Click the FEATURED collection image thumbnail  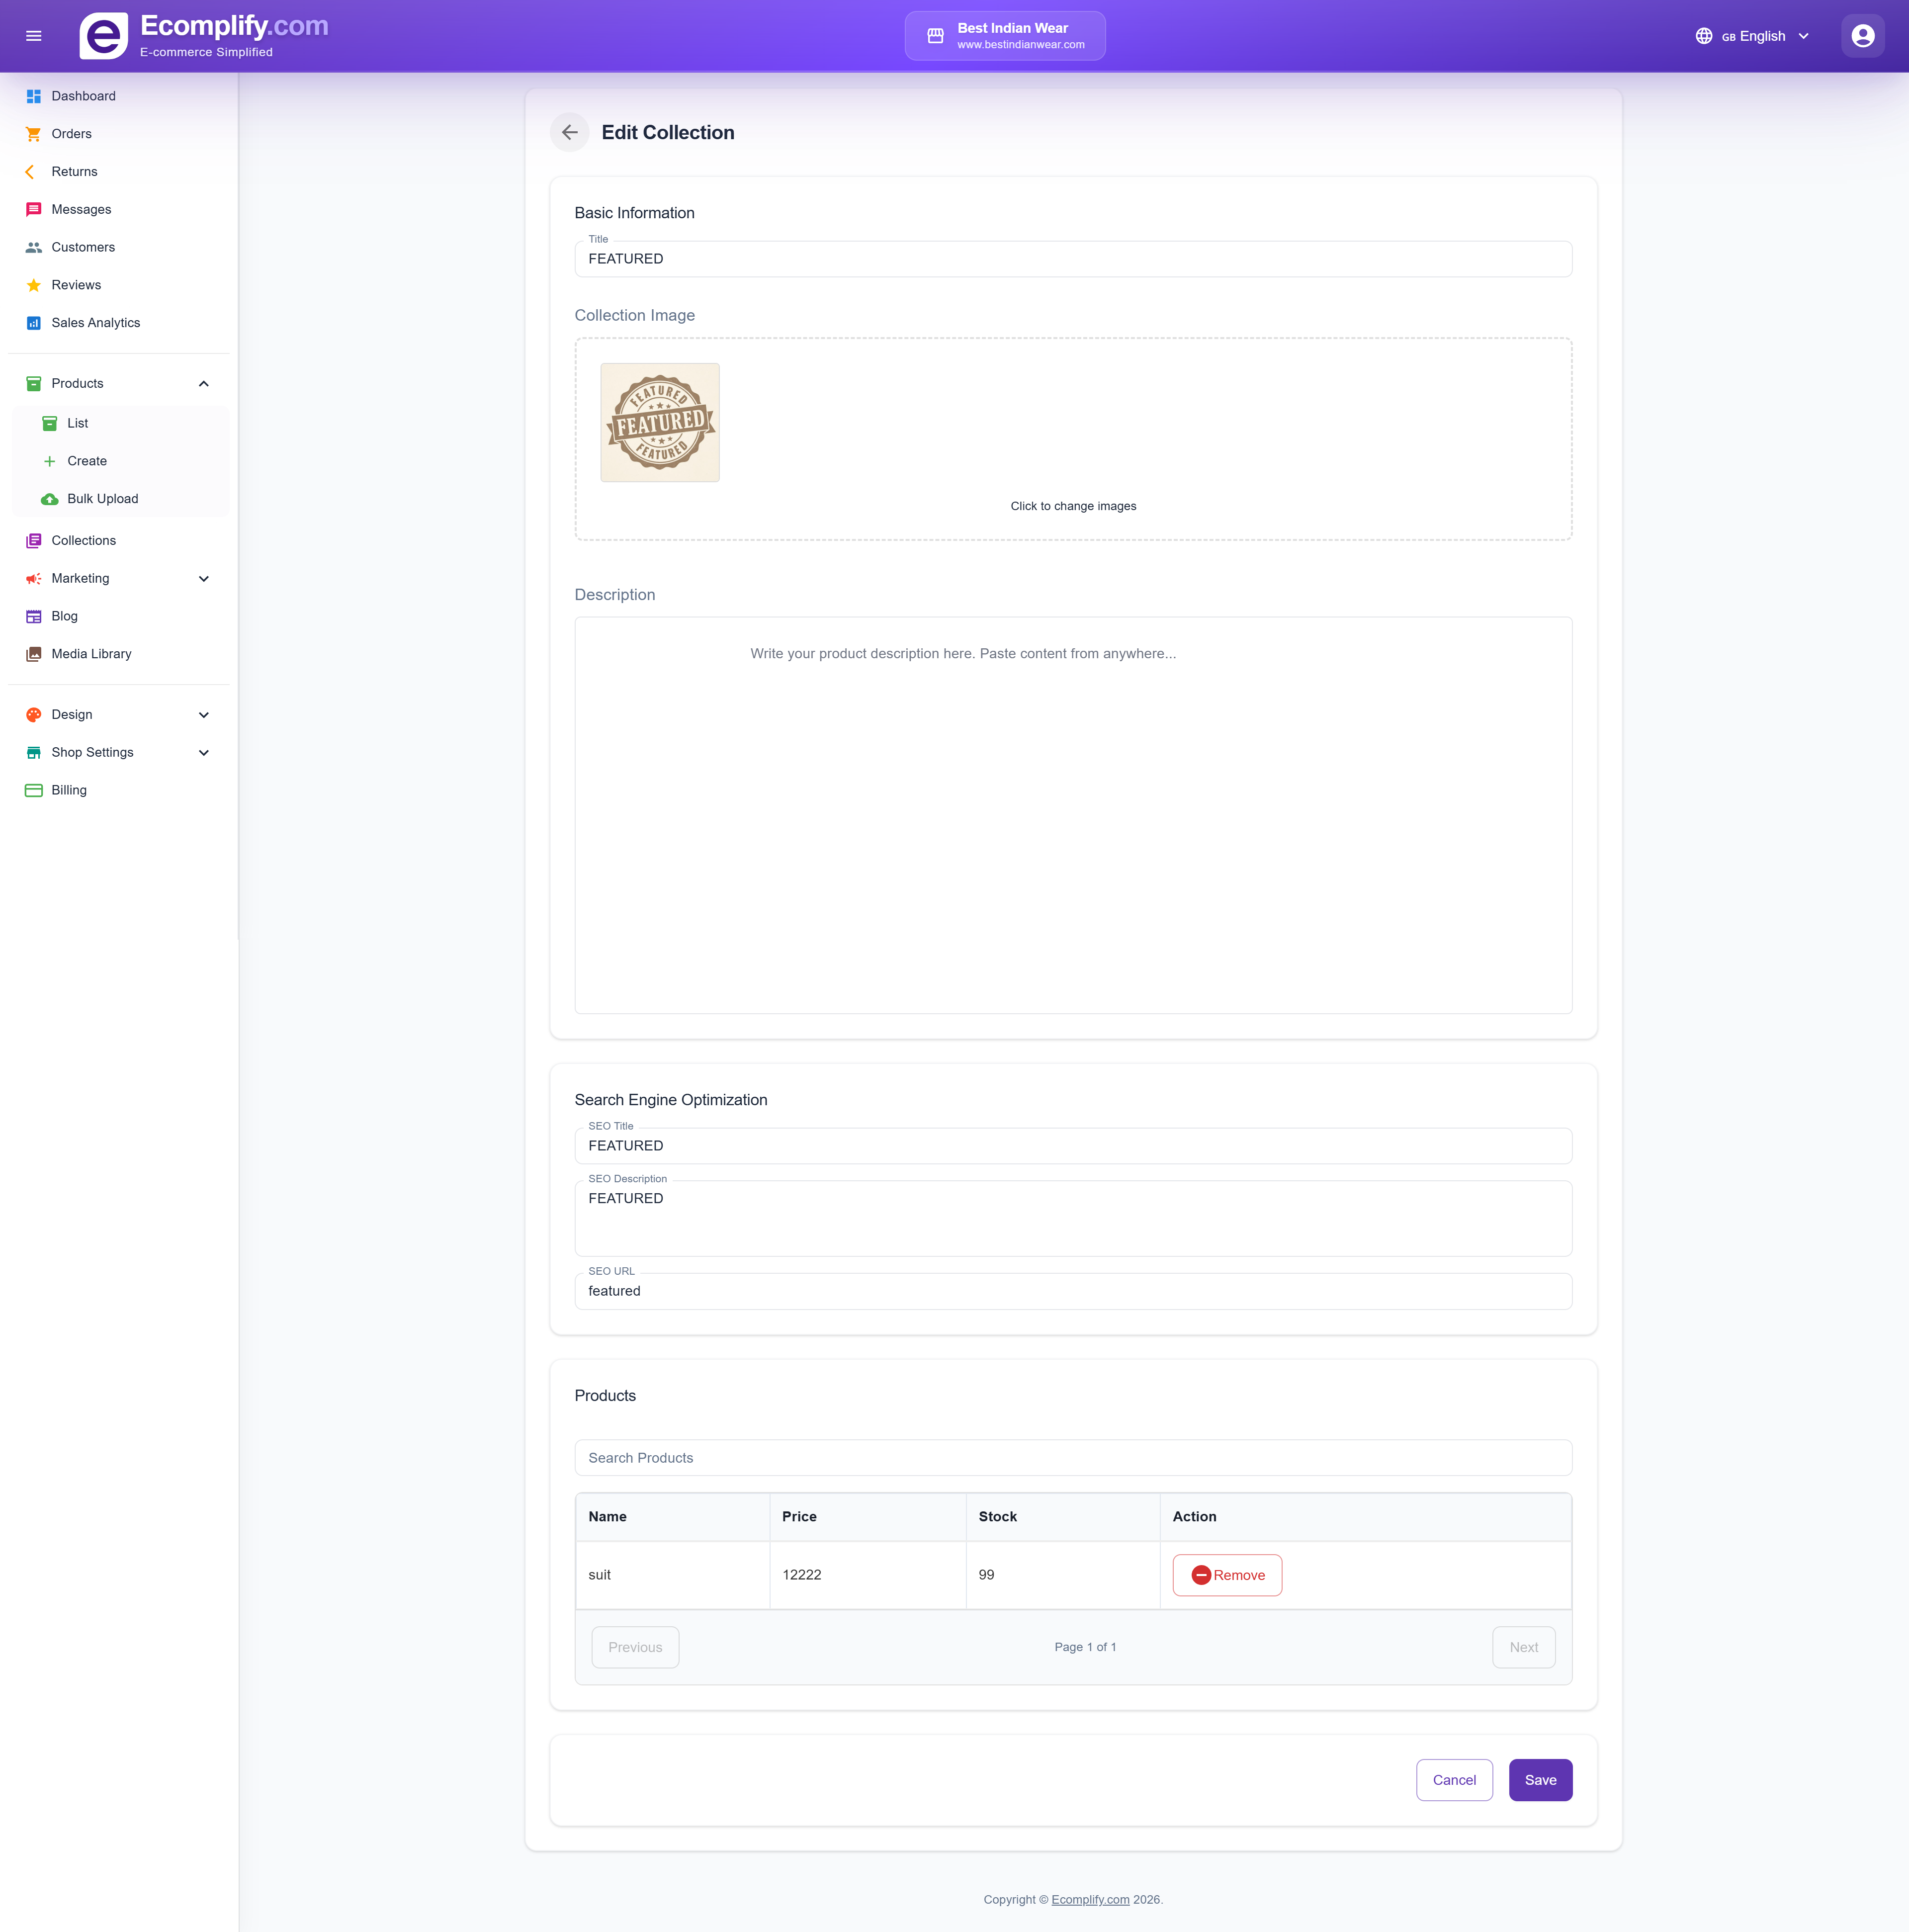coord(659,423)
